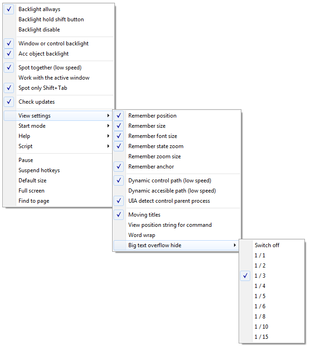Choose the 1 / 2 overflow ratio
Viewport: 310px width, 349px height.
[x=272, y=266]
